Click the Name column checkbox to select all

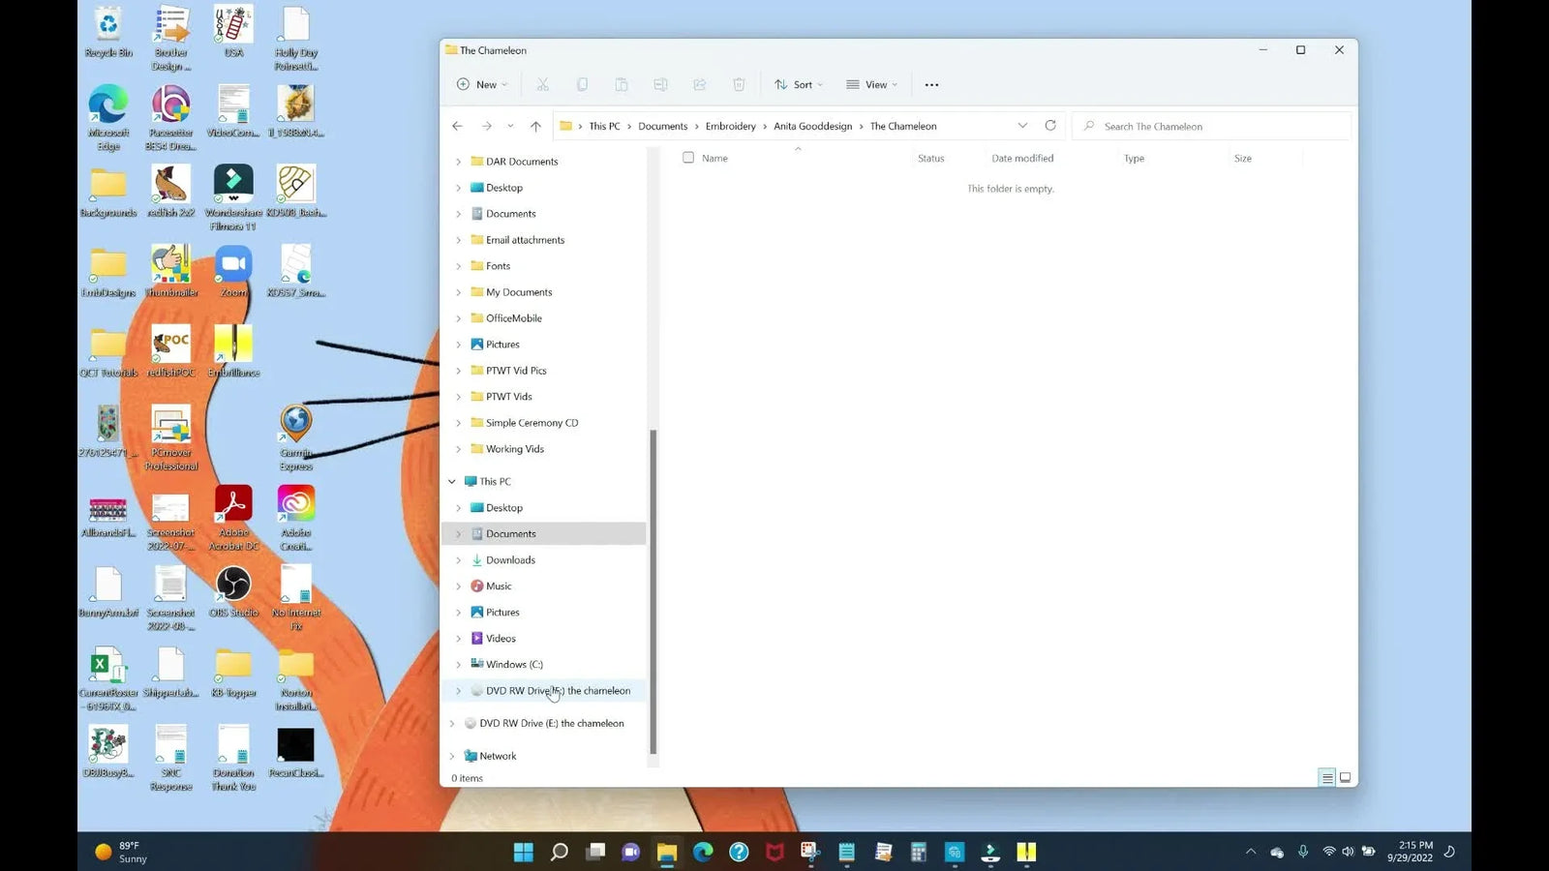click(x=688, y=158)
